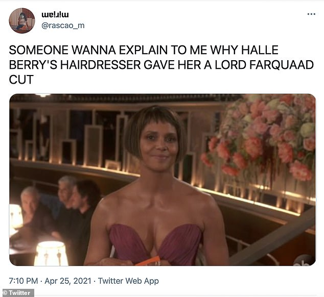Open the tweet's three-dot more options menu
Image resolution: width=324 pixels, height=297 pixels.
pos(311,14)
